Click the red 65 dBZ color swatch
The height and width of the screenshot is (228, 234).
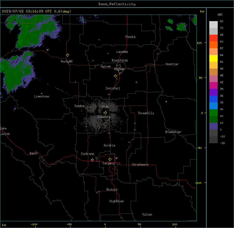(213, 38)
